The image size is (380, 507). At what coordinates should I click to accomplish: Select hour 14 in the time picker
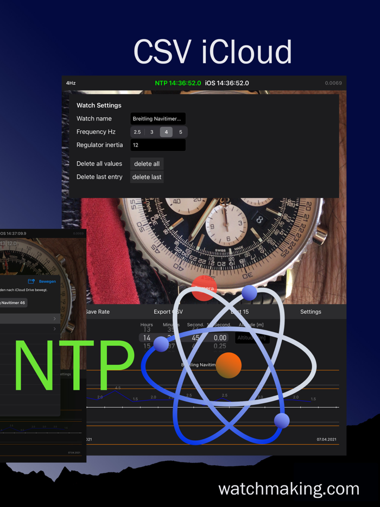tap(147, 338)
